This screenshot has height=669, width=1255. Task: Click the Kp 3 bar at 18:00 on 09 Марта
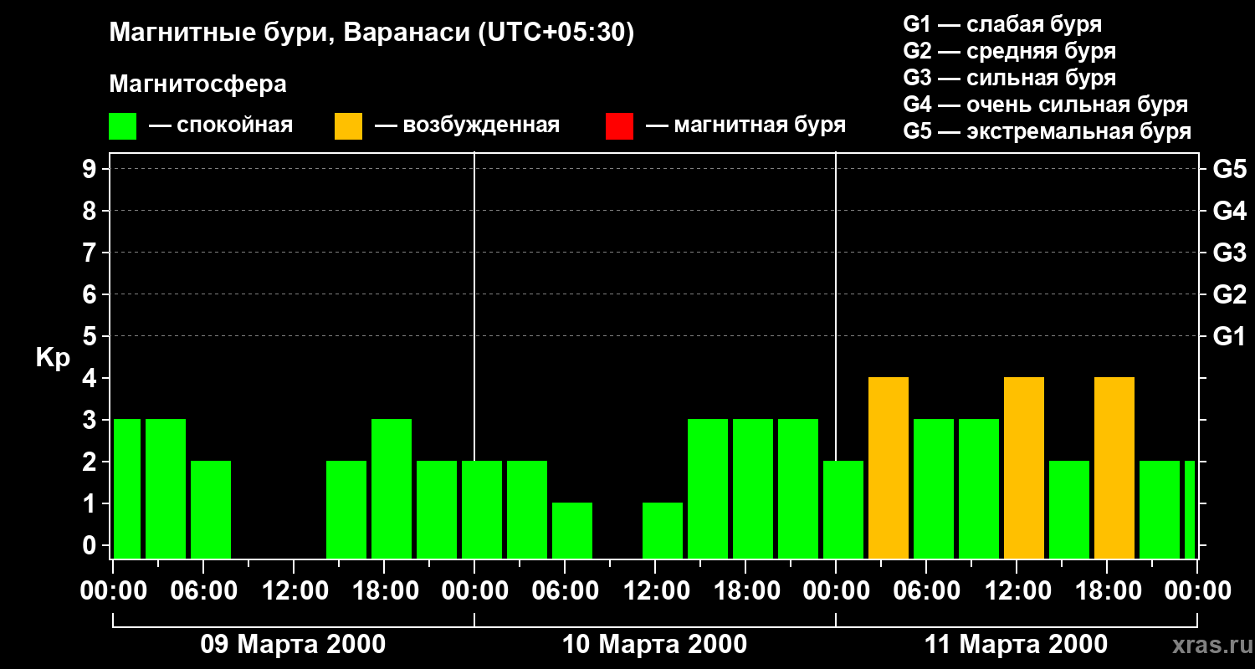pos(392,489)
